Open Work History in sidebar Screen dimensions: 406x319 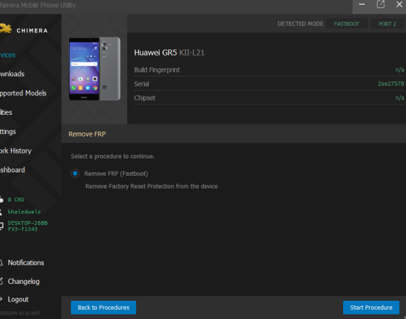[16, 151]
